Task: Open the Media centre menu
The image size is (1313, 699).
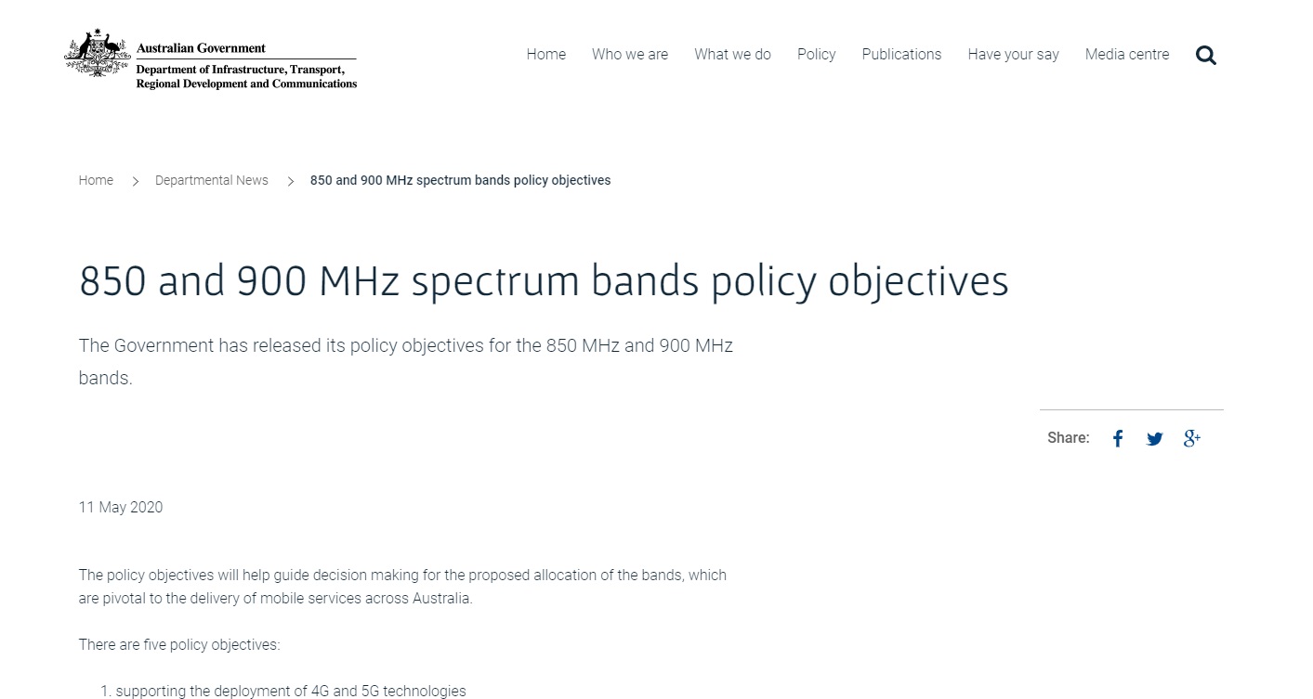Action: tap(1127, 54)
